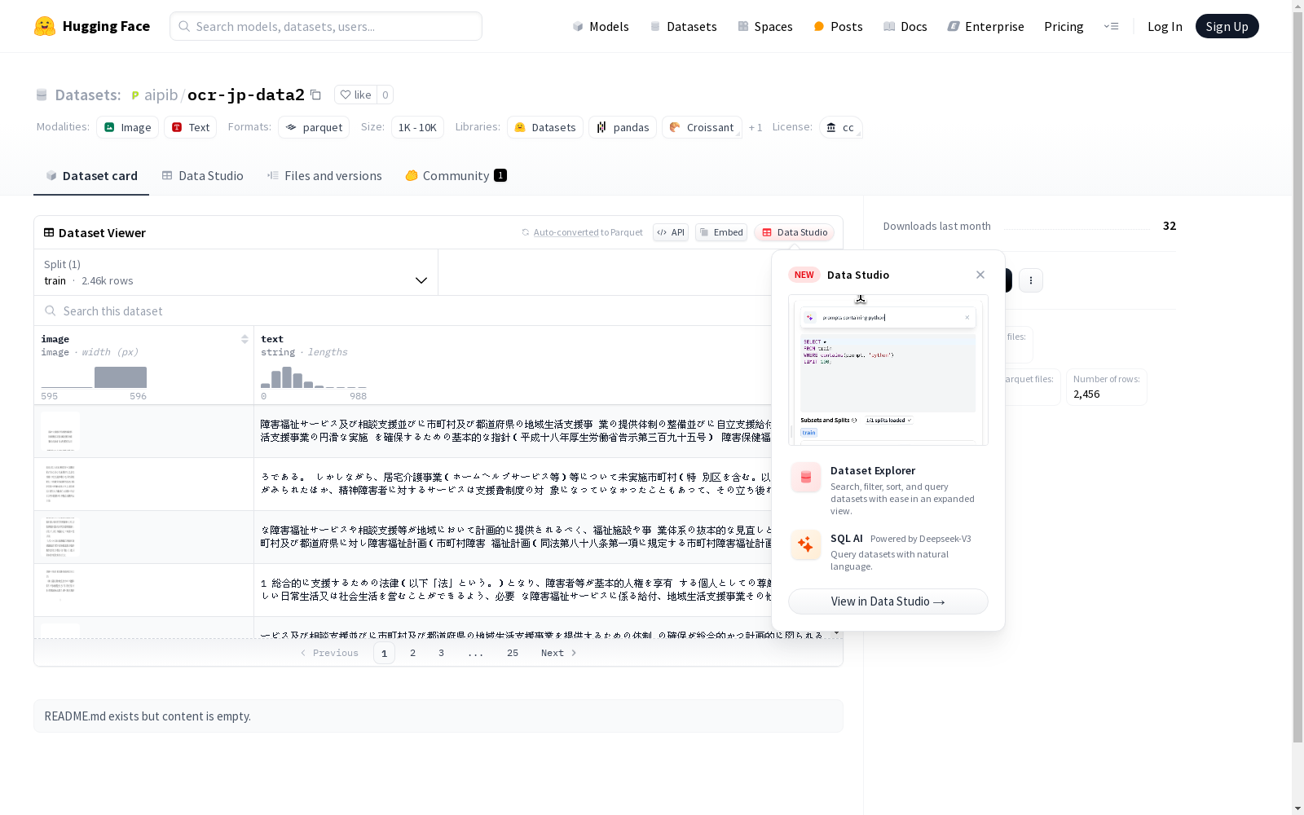Copy dataset name with copy icon

click(x=315, y=95)
